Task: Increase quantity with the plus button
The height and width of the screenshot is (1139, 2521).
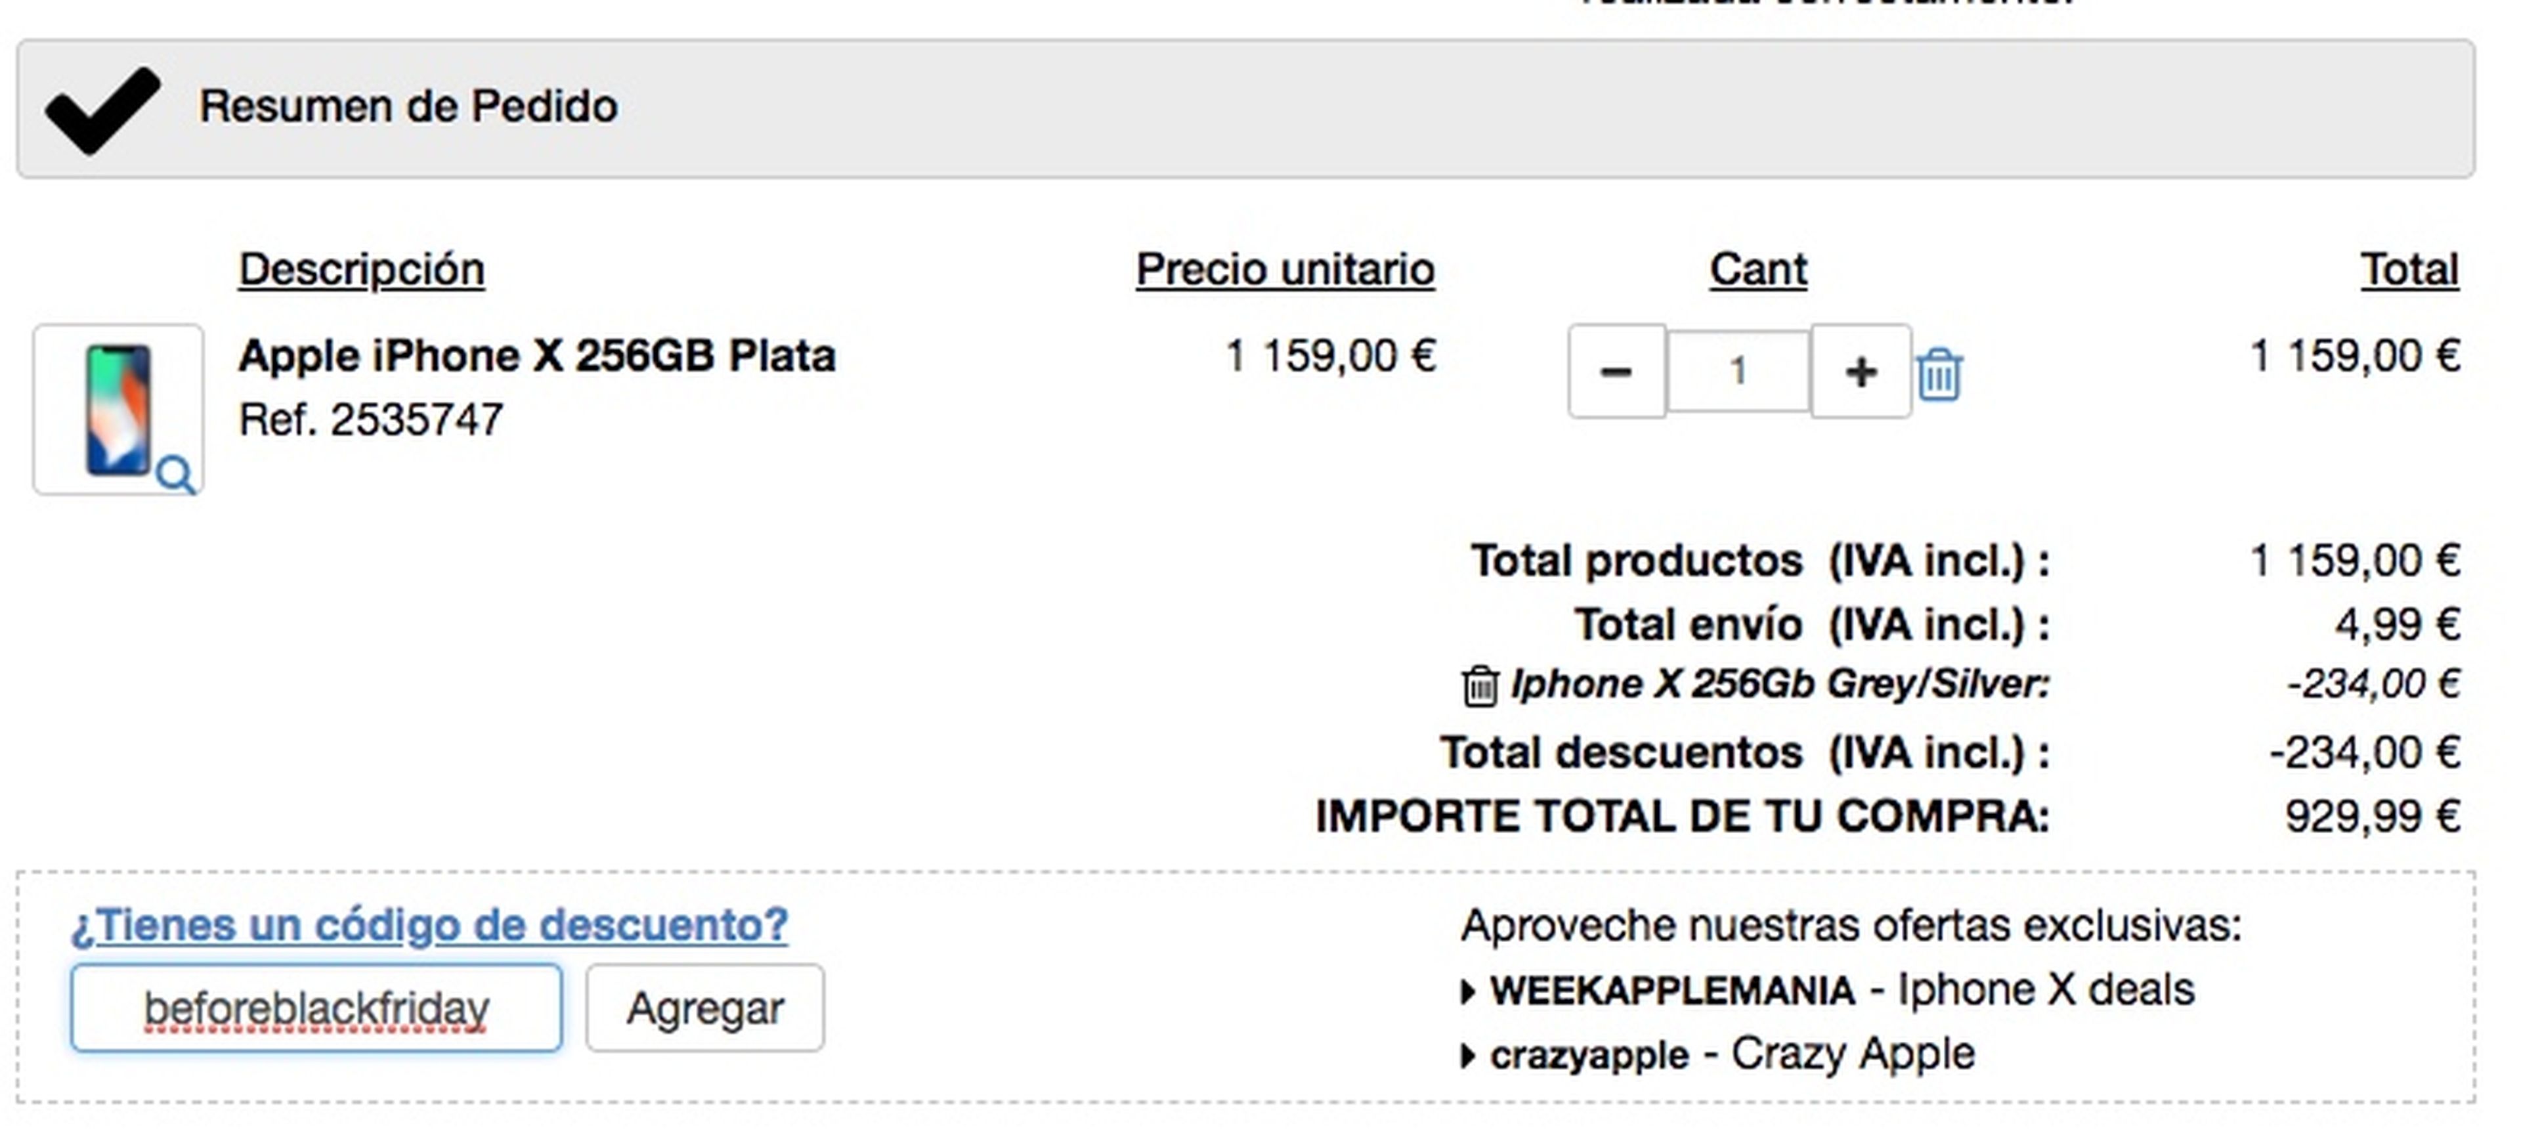Action: 1861,372
